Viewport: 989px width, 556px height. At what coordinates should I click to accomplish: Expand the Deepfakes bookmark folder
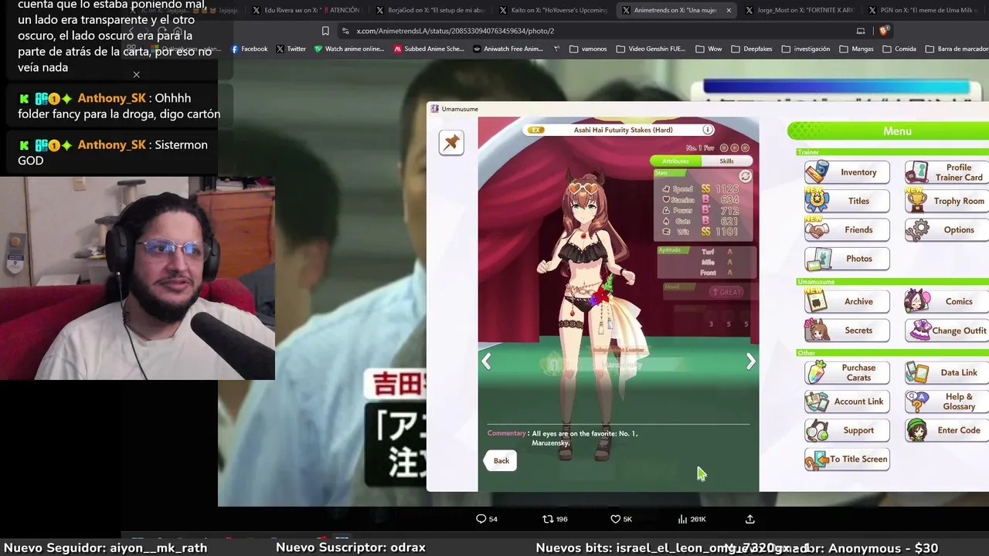click(x=751, y=49)
